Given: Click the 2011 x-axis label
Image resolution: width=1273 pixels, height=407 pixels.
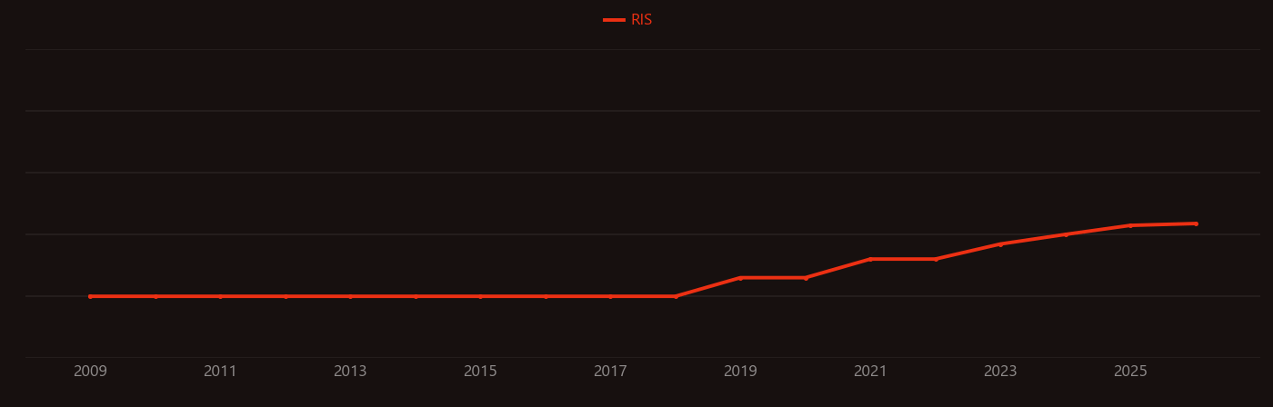Looking at the screenshot, I should click(x=220, y=372).
